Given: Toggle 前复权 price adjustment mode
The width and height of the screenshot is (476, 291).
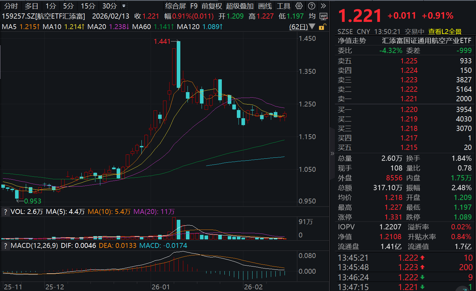Looking at the screenshot, I should [x=211, y=6].
